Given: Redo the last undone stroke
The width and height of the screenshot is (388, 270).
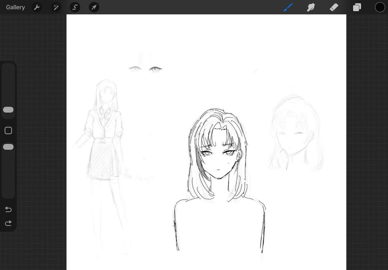Looking at the screenshot, I should click(8, 223).
